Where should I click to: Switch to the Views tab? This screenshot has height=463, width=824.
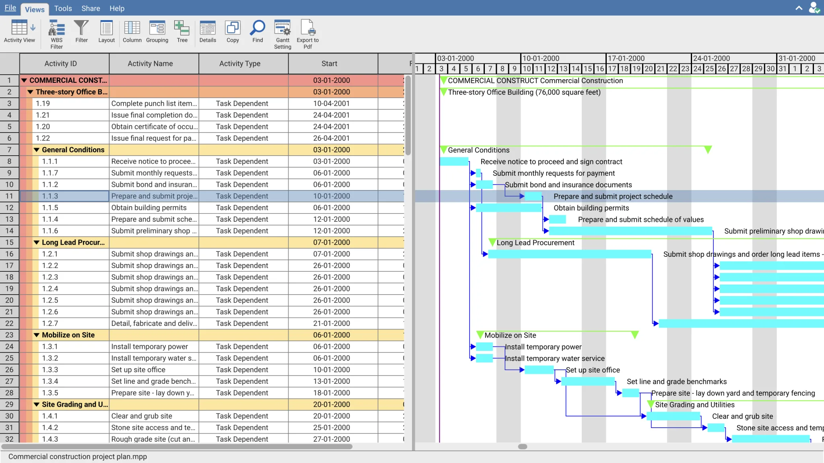(x=35, y=9)
